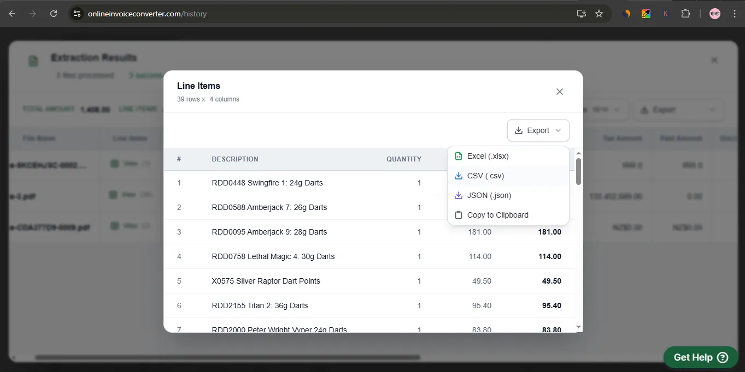Open the browser extensions puzzle icon
745x372 pixels.
(685, 14)
